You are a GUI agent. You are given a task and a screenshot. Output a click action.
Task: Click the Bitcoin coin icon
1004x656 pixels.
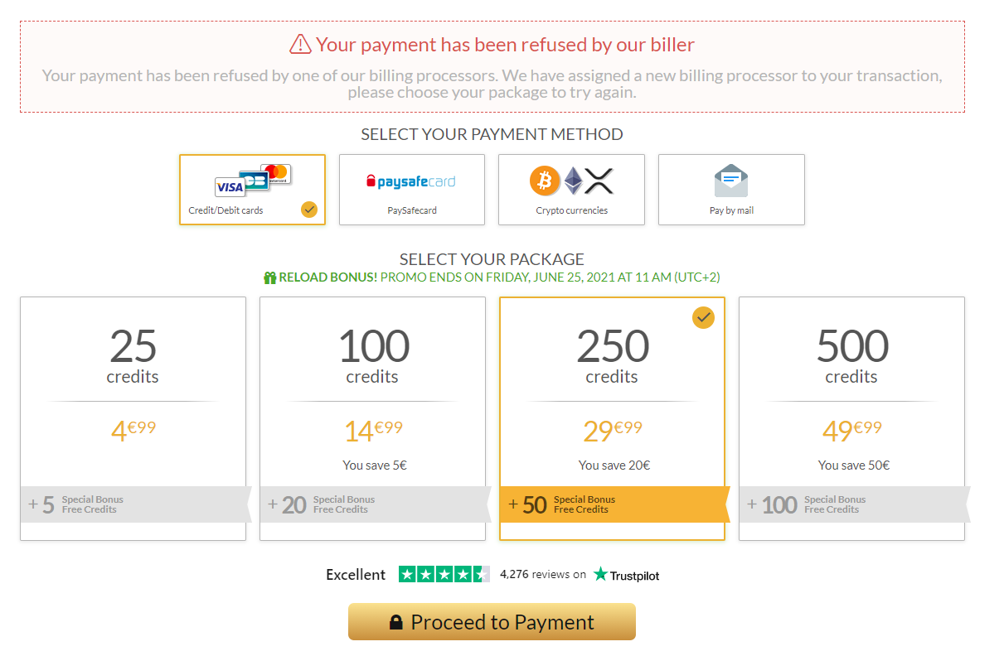point(545,181)
